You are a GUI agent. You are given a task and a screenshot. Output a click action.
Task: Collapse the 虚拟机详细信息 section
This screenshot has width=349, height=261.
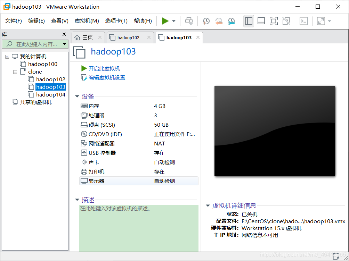(x=208, y=206)
